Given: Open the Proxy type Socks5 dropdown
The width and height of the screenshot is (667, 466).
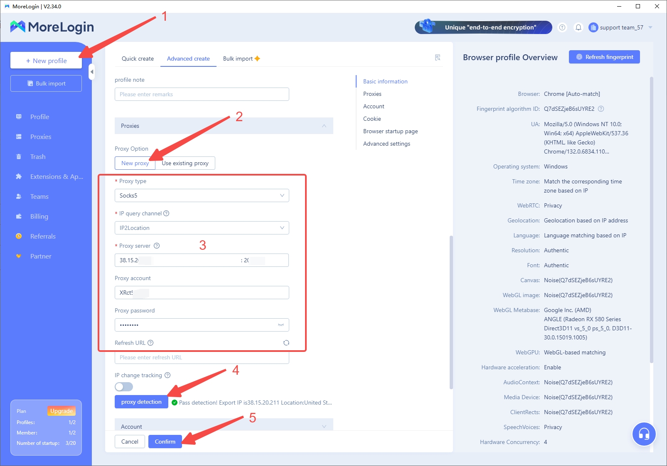Looking at the screenshot, I should [202, 195].
